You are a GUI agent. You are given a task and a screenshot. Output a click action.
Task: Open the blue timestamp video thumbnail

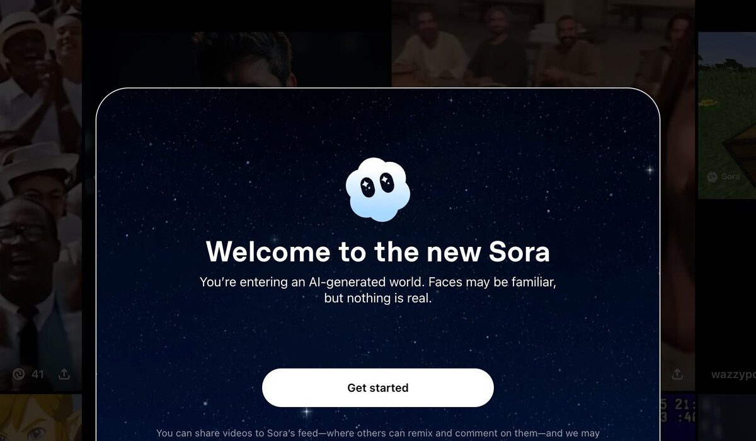678,418
